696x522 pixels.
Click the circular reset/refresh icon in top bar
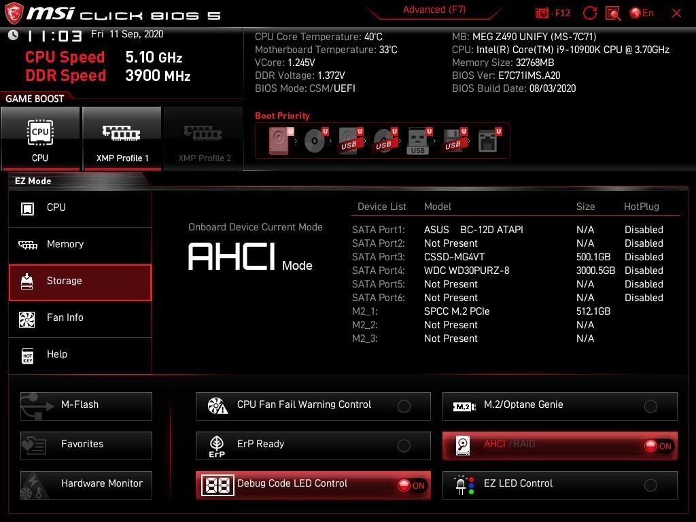tap(589, 13)
